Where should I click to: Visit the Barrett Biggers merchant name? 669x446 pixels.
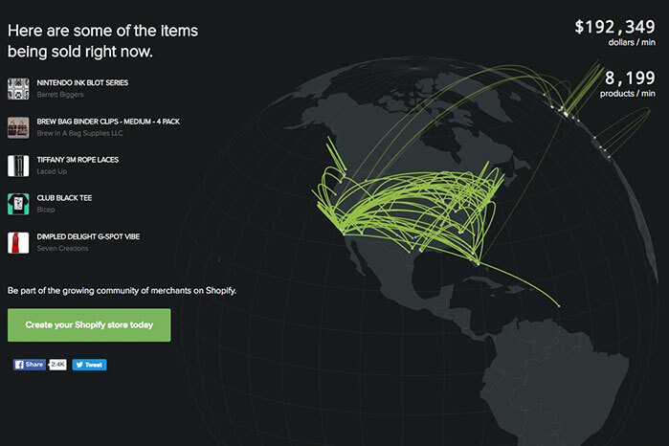click(x=60, y=95)
